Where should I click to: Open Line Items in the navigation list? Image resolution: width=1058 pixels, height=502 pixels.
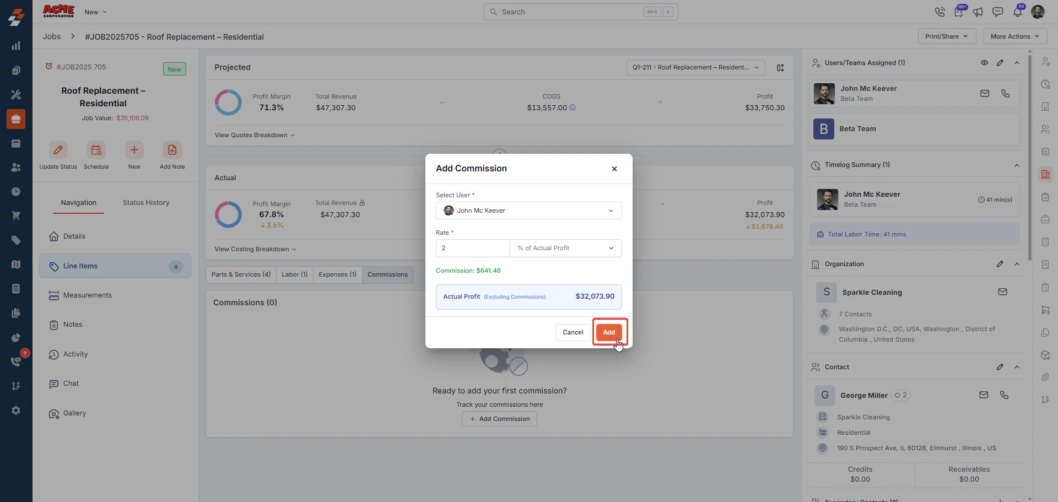coord(115,266)
